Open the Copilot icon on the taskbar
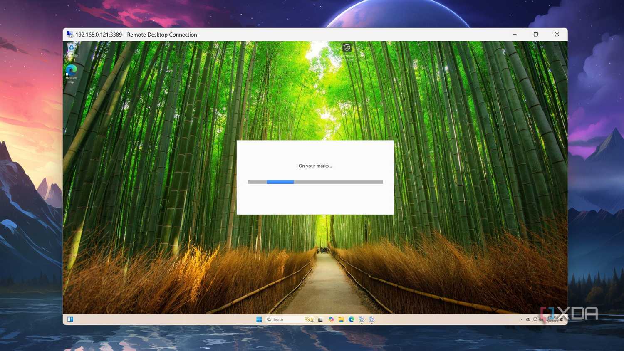The width and height of the screenshot is (624, 351). pos(331,319)
